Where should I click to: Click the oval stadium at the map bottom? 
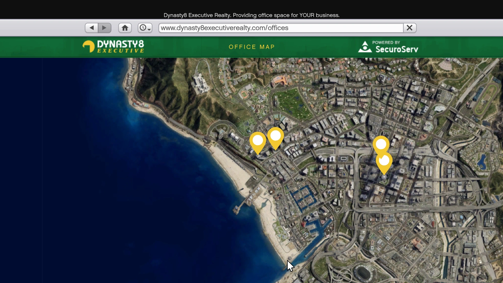pos(363,273)
